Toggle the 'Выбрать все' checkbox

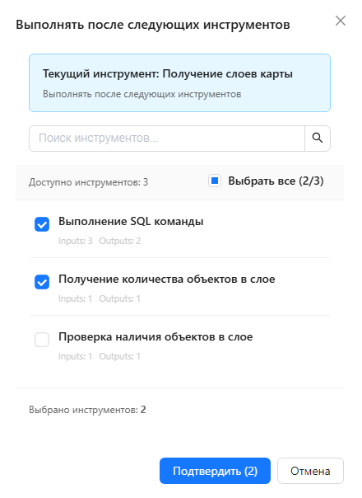click(x=215, y=181)
